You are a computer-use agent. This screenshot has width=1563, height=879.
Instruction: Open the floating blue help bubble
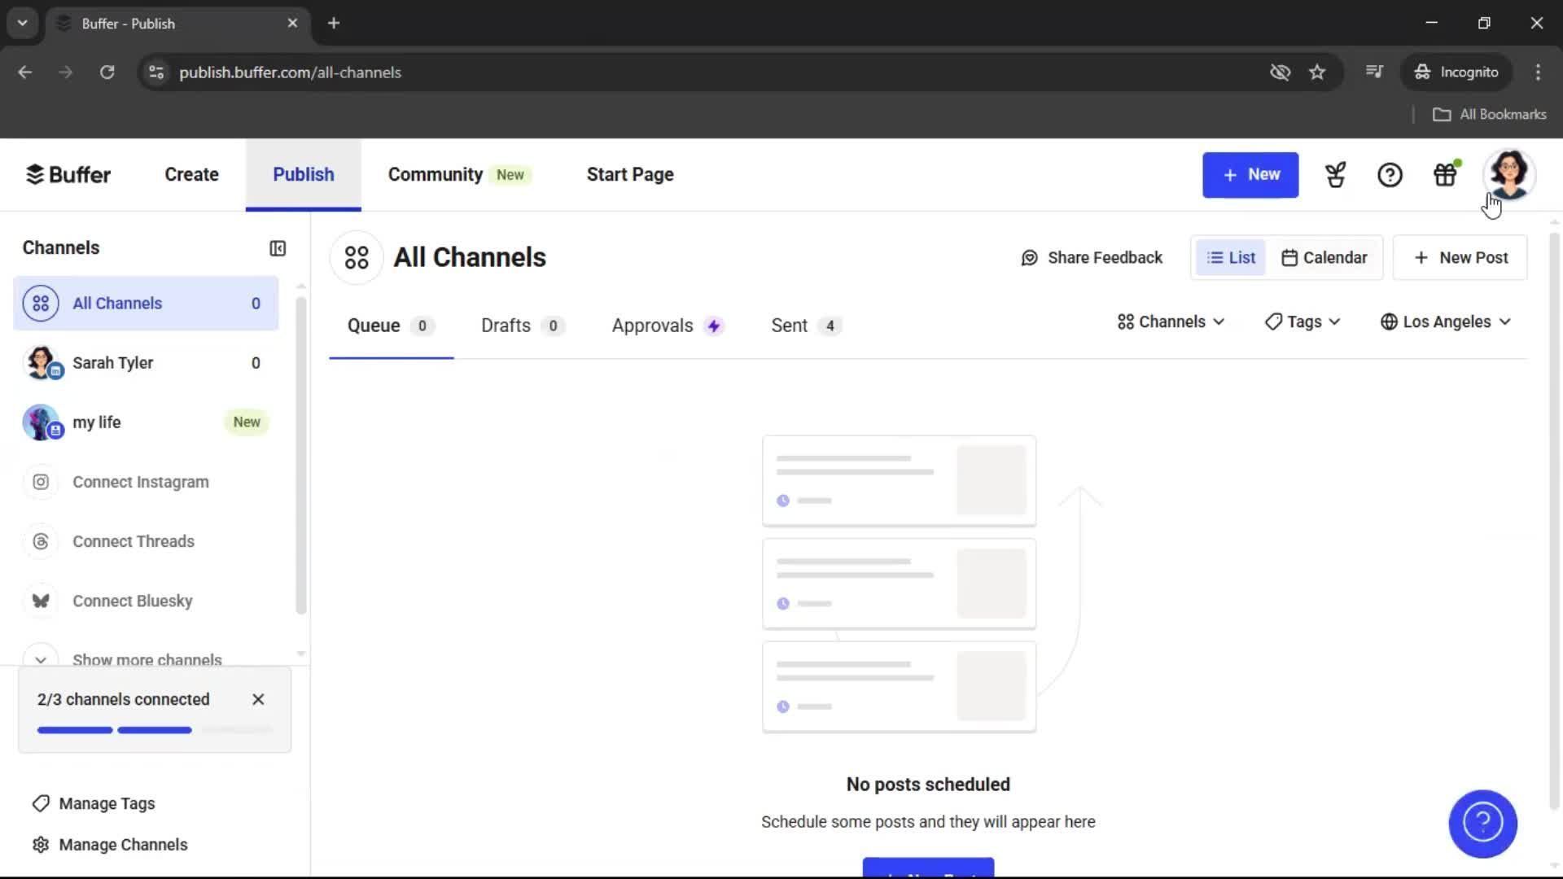pos(1482,823)
